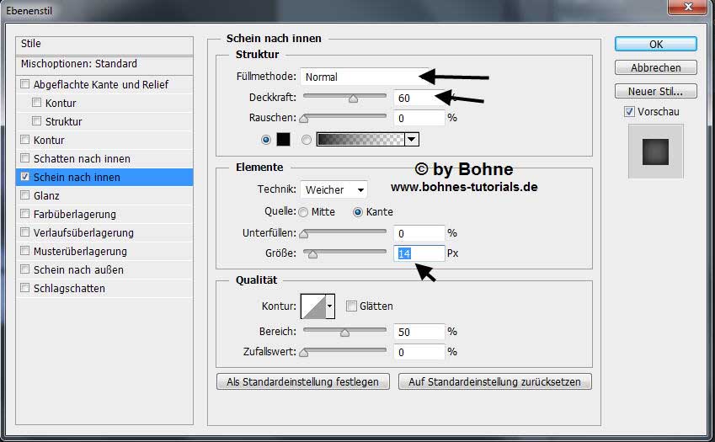
Task: Open the Technik dropdown
Action: [334, 190]
